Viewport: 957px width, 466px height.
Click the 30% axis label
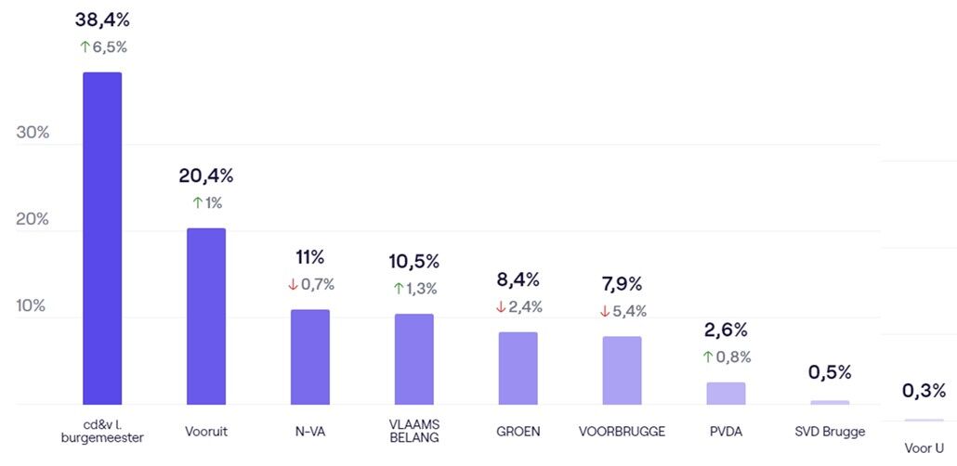pos(33,133)
